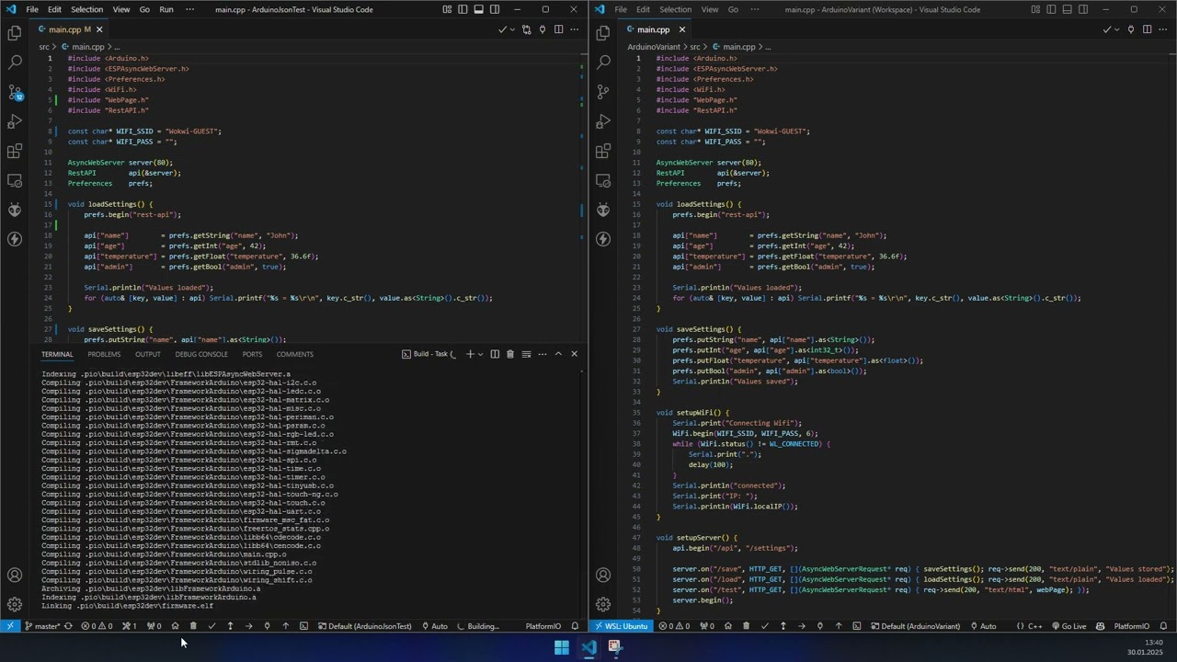Open View menu in right ArduinoVariant window
The height and width of the screenshot is (662, 1177).
tap(710, 9)
